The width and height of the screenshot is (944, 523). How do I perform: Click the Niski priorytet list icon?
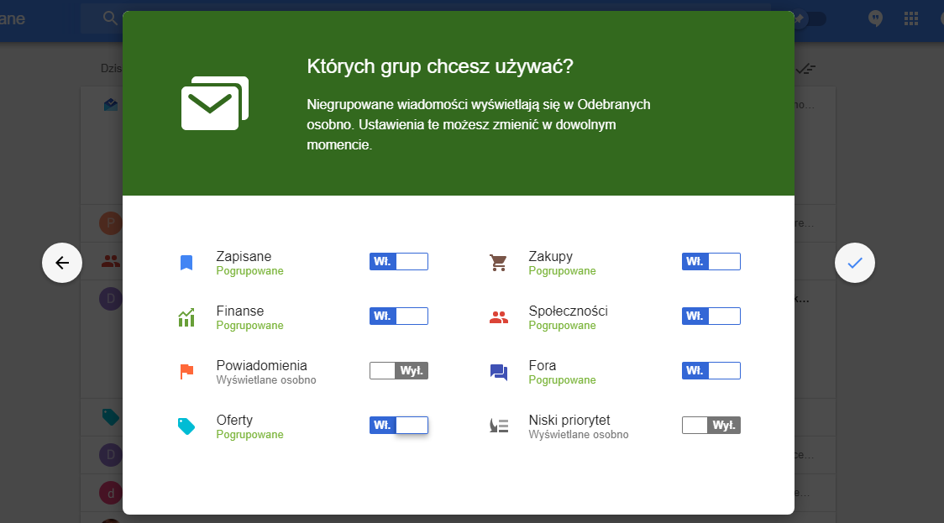[x=499, y=424]
